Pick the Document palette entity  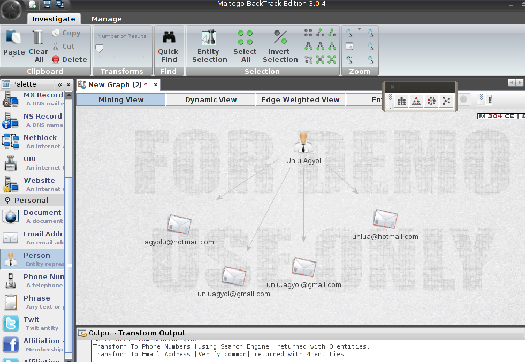click(33, 217)
